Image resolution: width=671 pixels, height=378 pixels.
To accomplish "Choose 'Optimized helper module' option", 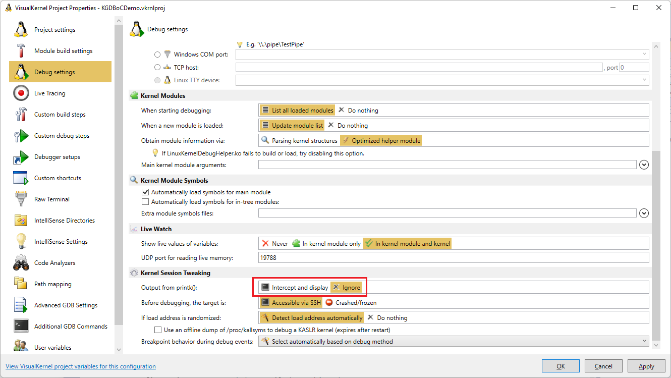I will point(381,140).
